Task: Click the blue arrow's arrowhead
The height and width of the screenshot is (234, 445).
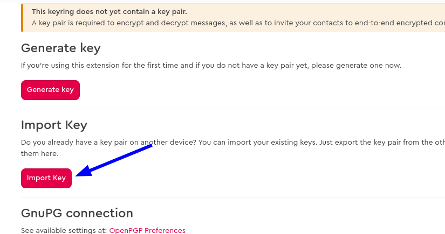Action: 83,171
